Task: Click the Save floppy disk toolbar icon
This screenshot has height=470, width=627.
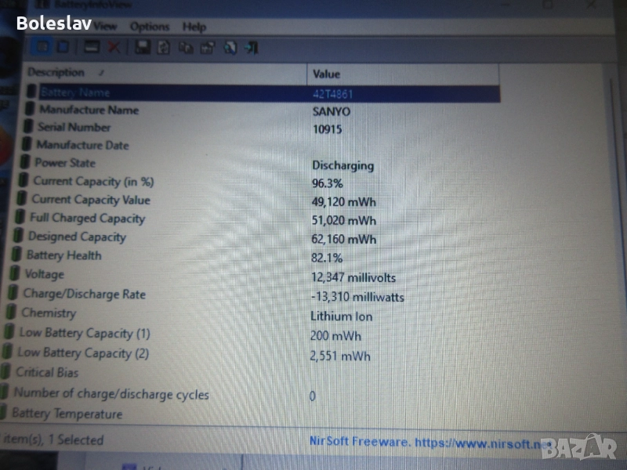Action: pyautogui.click(x=143, y=47)
